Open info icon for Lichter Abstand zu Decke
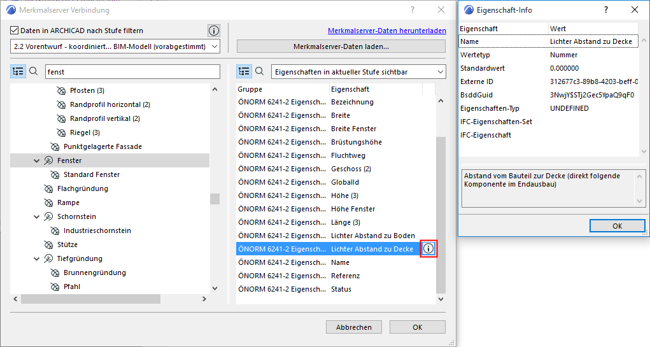The image size is (650, 347). pos(428,249)
